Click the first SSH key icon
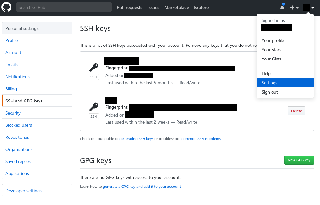Viewport: 320px width, 205px height. point(93,67)
